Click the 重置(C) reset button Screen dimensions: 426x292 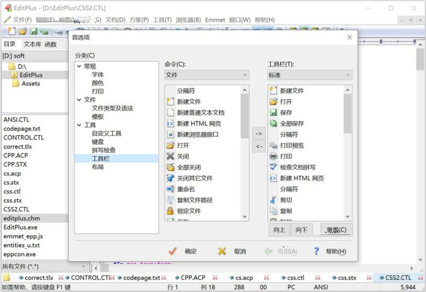[x=337, y=230]
